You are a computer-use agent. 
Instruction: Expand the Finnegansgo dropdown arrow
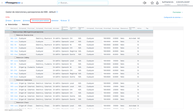click(x=22, y=3)
